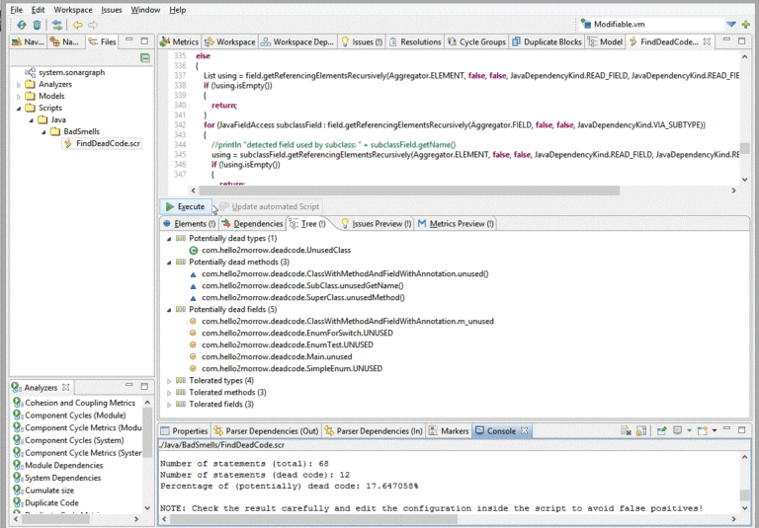Open the File menu
Viewport: 759px width, 528px height.
[17, 10]
